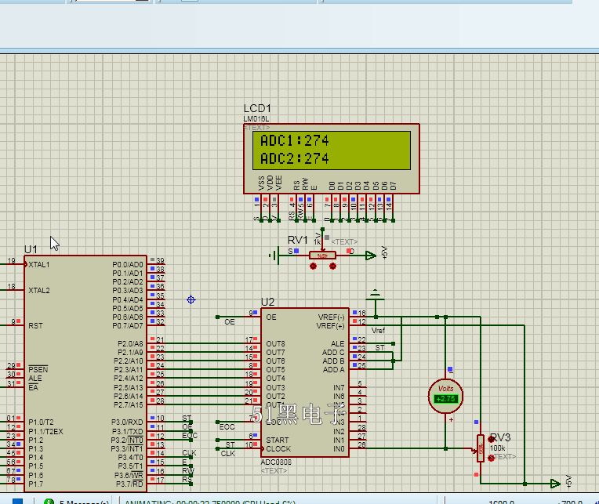This screenshot has width=599, height=504.
Task: Click the right red adjust dot on RV1
Action: pyautogui.click(x=332, y=267)
